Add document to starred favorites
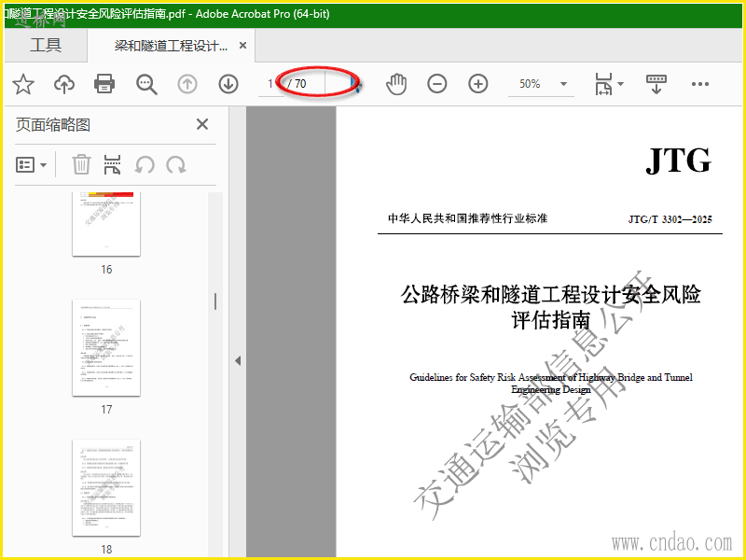The width and height of the screenshot is (746, 560). [22, 84]
